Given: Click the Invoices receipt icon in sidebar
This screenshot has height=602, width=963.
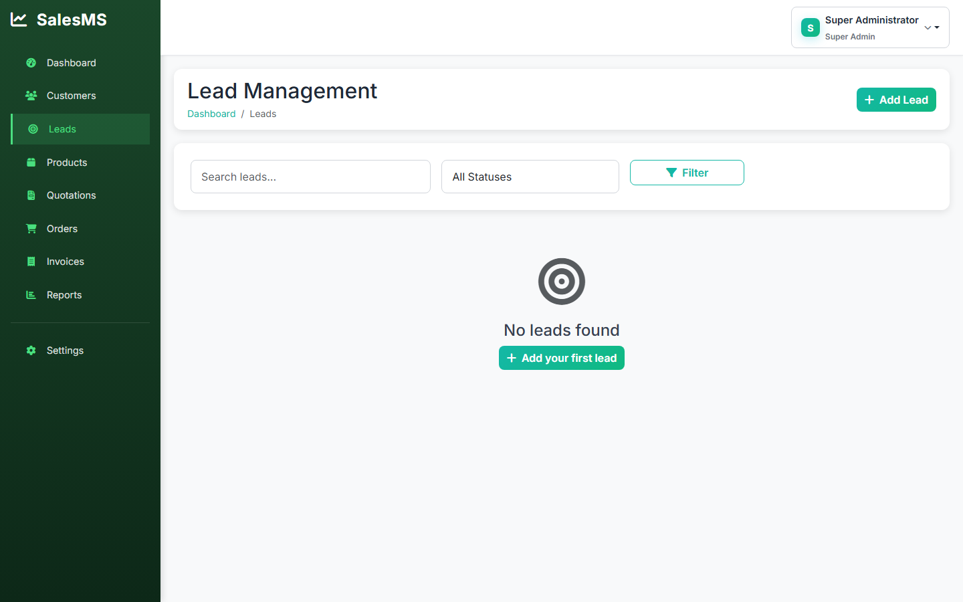Looking at the screenshot, I should 31,262.
